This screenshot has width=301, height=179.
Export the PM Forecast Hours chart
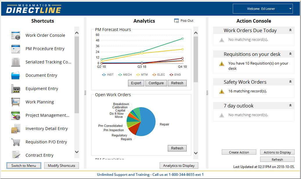(136, 83)
